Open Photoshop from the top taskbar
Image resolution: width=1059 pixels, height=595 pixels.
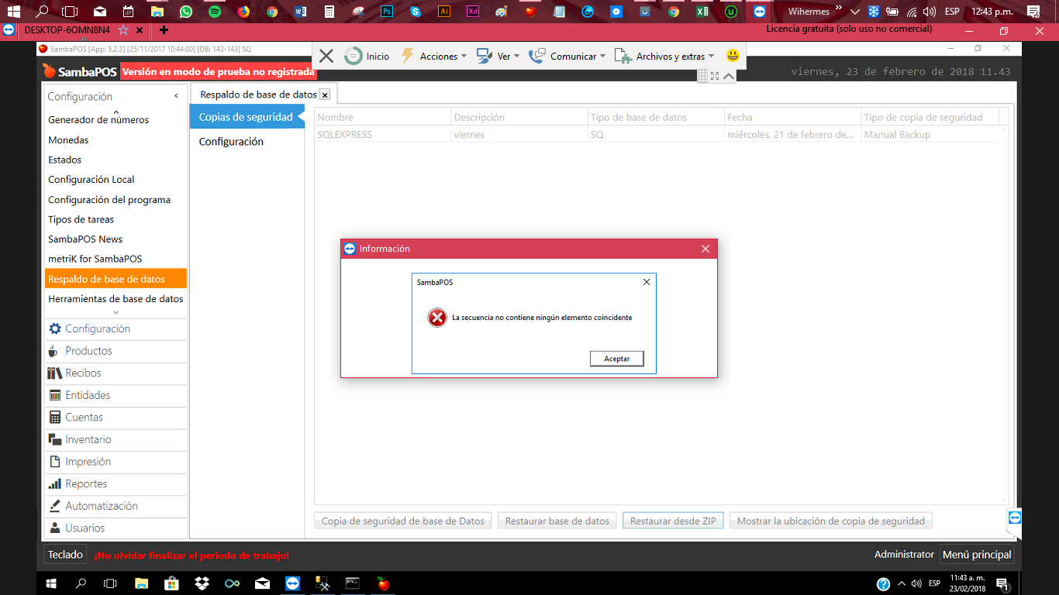[x=387, y=12]
